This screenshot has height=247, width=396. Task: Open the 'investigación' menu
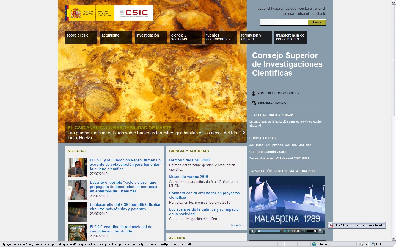151,38
